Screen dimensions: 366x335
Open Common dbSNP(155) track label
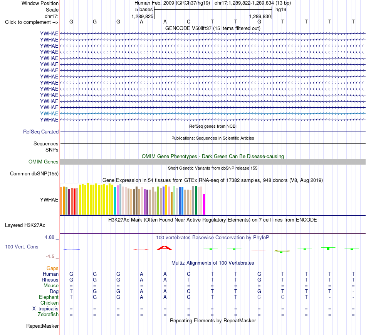[x=34, y=174]
